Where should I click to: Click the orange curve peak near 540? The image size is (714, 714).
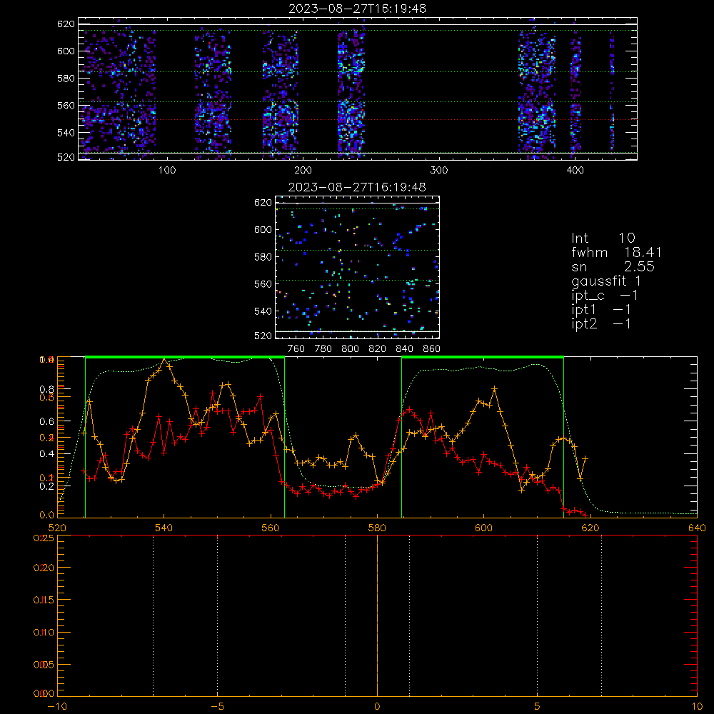point(164,360)
